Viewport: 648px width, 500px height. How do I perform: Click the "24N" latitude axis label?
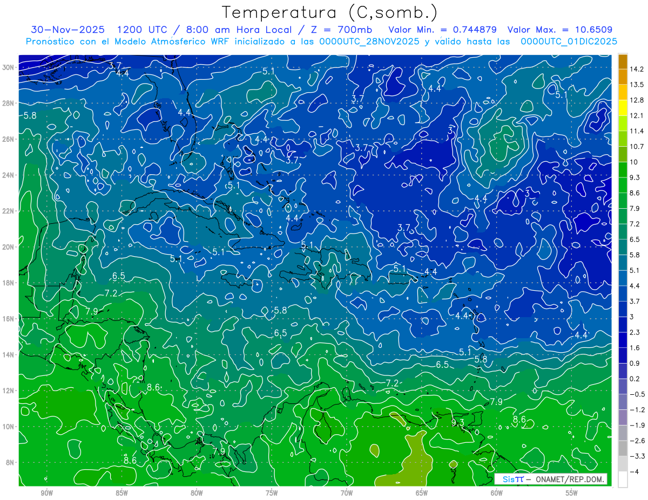tap(9, 175)
